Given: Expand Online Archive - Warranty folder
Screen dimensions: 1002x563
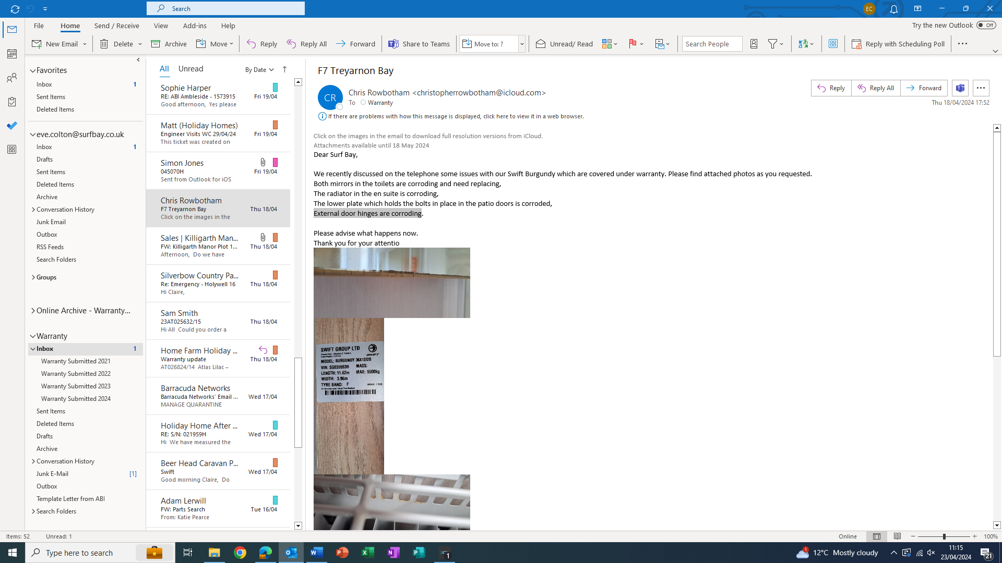Looking at the screenshot, I should click(33, 311).
